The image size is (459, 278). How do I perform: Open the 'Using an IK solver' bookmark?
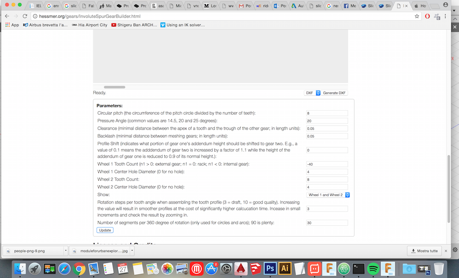[183, 25]
